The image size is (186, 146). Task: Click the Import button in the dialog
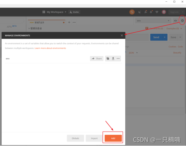[94, 138]
